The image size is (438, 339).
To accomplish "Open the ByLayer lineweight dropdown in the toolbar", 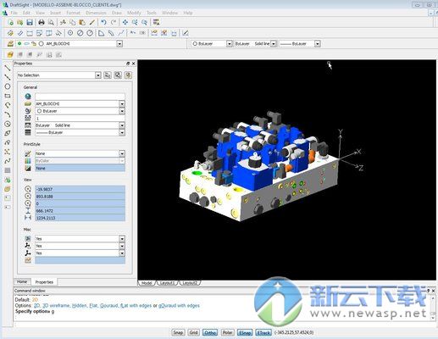I will tap(318, 44).
